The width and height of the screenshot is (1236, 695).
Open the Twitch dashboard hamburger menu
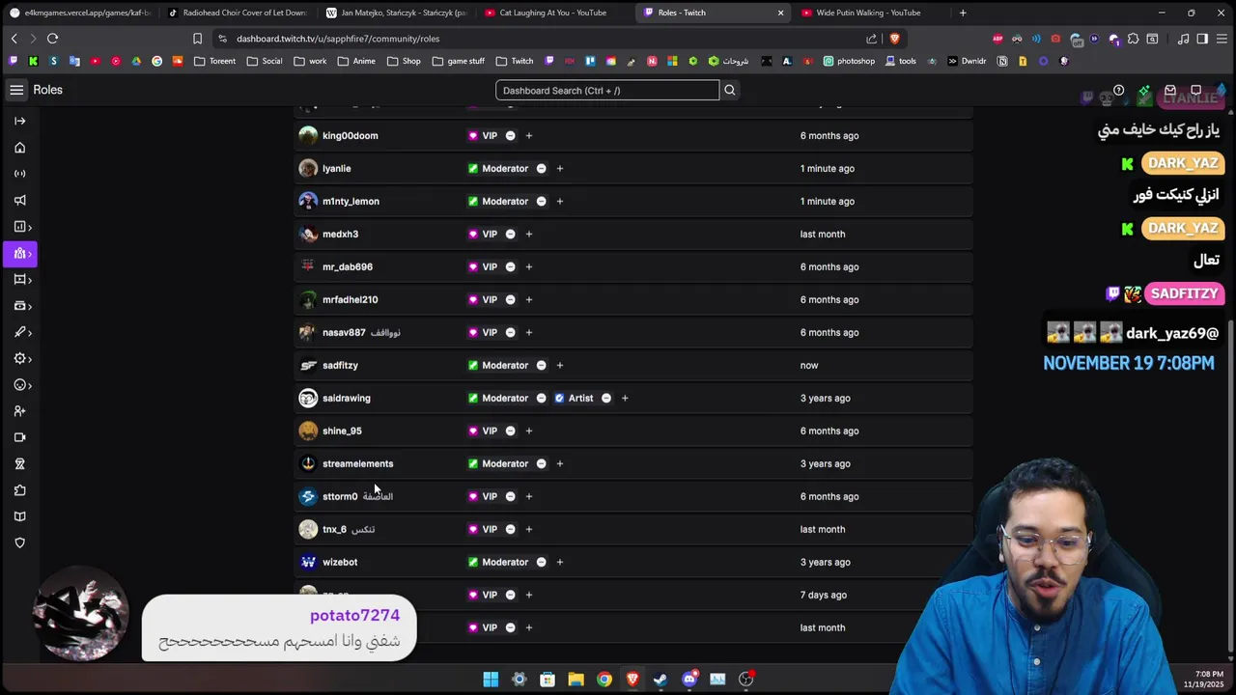(x=16, y=90)
